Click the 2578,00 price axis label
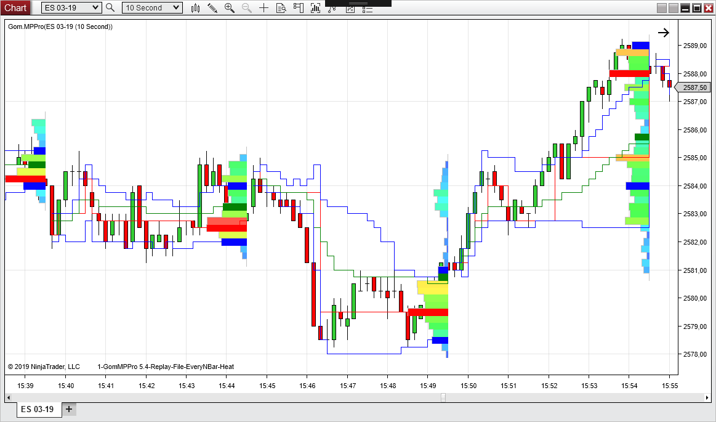716x422 pixels. tap(696, 354)
